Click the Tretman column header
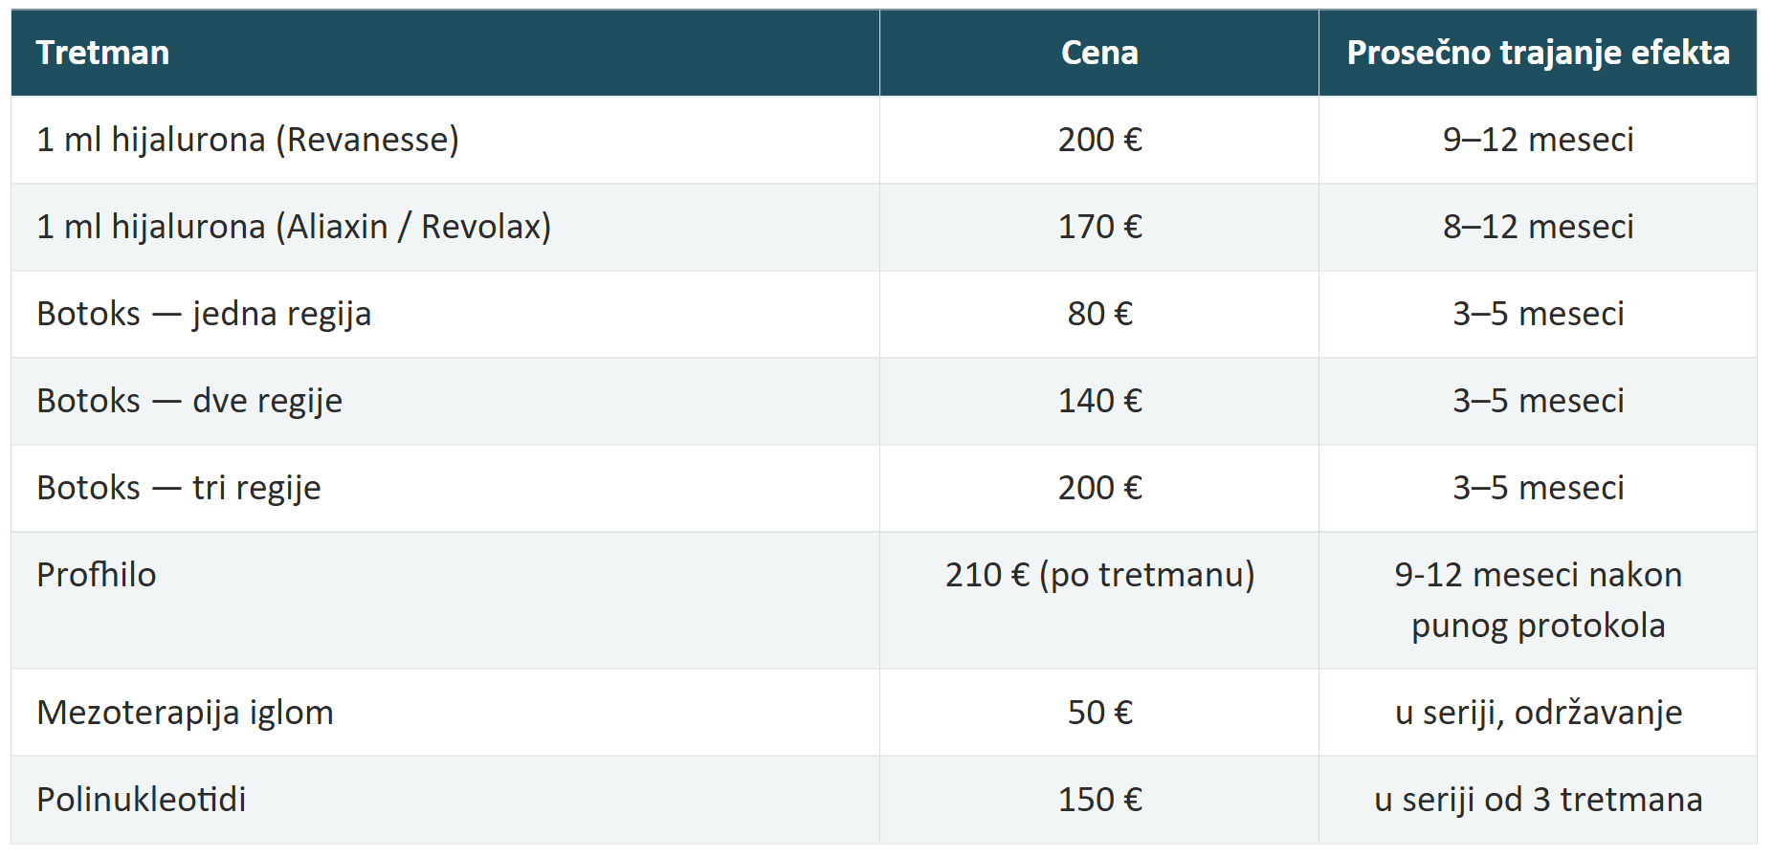This screenshot has width=1773, height=858. (445, 53)
